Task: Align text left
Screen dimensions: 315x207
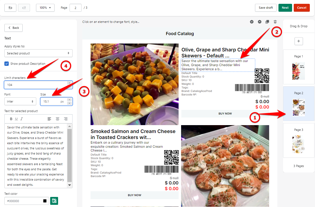Action: click(x=49, y=119)
